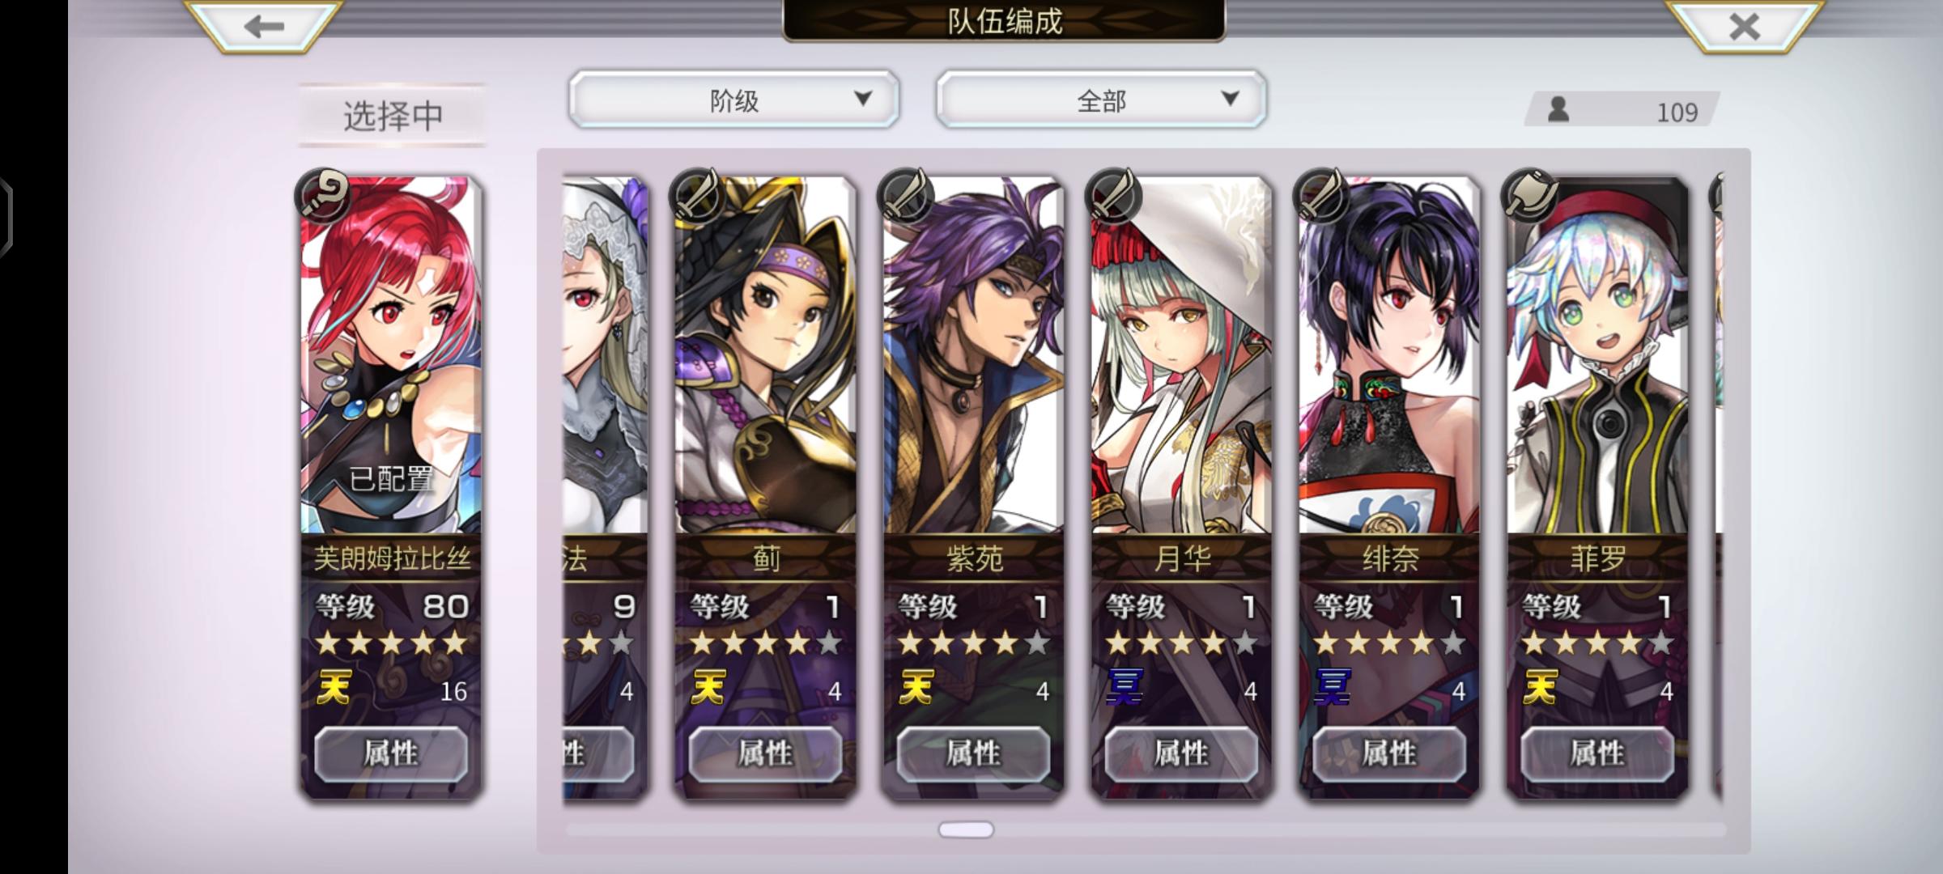
Task: Click the 选择中 selected slot label
Action: (x=393, y=116)
